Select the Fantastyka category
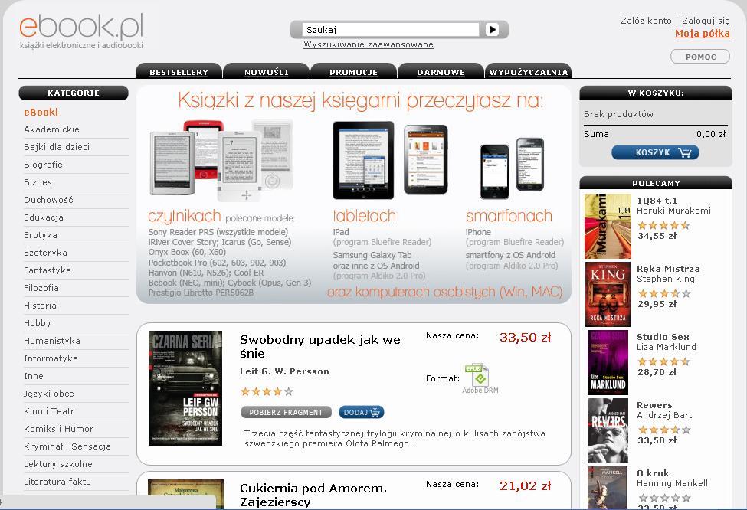Viewport: 747px width, 510px height. pos(48,270)
